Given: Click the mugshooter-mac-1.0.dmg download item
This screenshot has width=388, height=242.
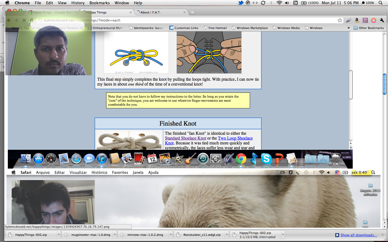Looking at the screenshot, I should 88,235.
